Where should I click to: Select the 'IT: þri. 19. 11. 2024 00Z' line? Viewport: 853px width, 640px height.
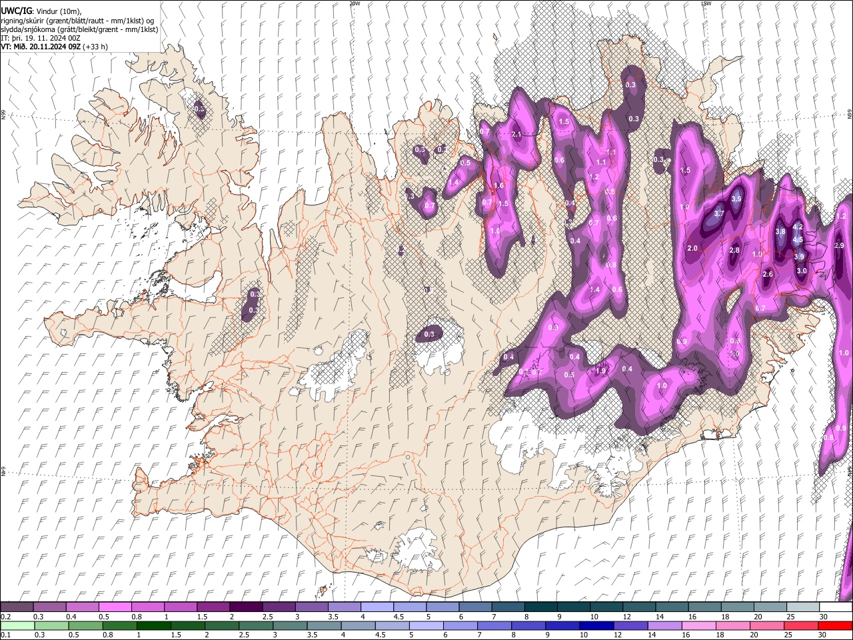pos(41,38)
